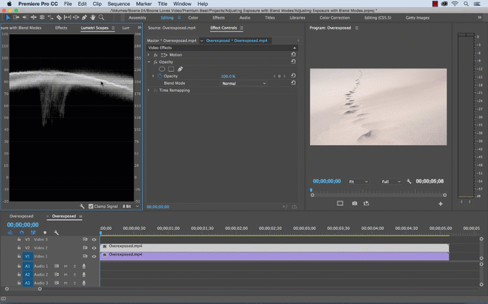Toggle Opacity animation stopwatch
This screenshot has width=488, height=304.
[160, 76]
